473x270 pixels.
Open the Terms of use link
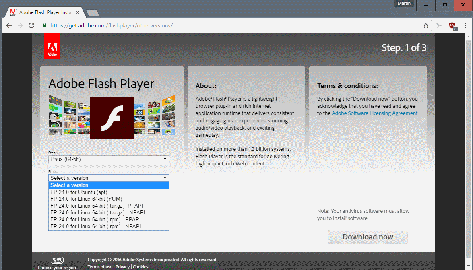pos(99,266)
